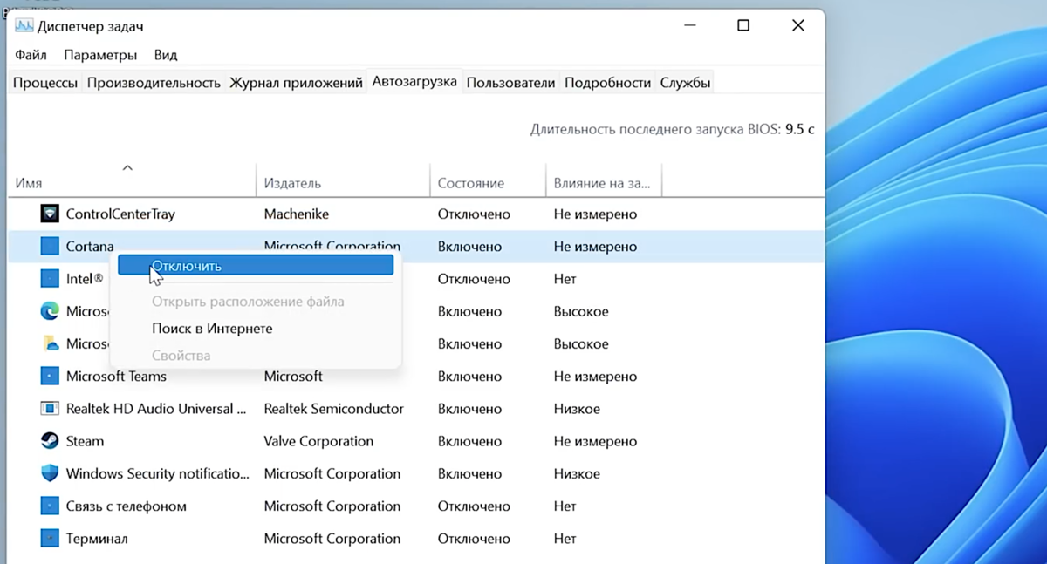This screenshot has height=564, width=1047.
Task: Click Не измерено impact in Teams row
Action: point(595,377)
